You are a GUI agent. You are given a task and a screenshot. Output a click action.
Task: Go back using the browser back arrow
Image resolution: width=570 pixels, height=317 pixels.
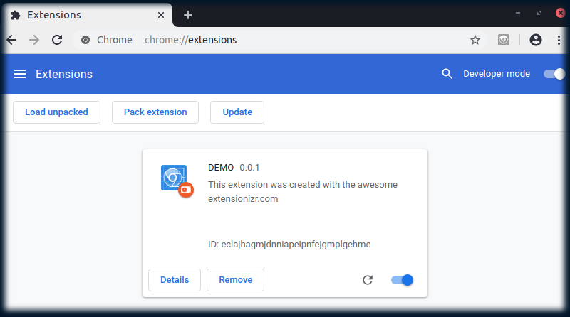point(11,40)
